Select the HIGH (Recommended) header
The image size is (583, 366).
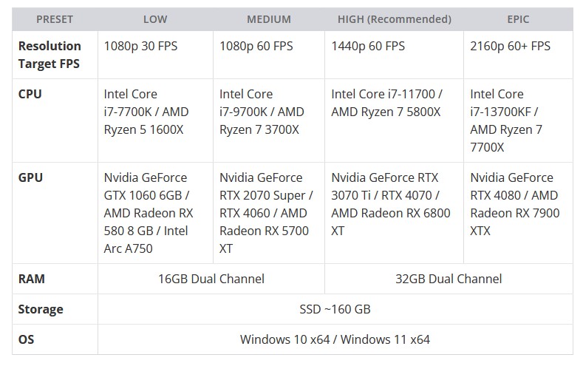(394, 19)
